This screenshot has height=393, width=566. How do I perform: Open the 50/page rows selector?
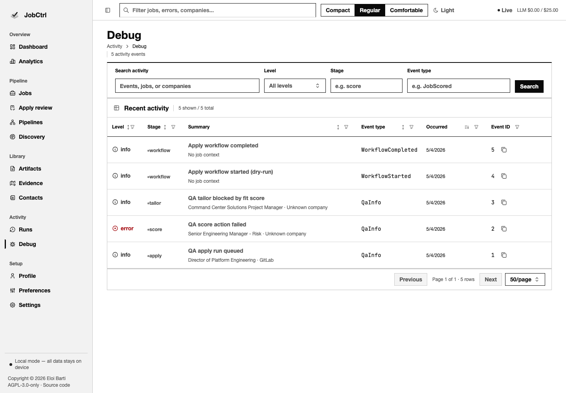(525, 279)
